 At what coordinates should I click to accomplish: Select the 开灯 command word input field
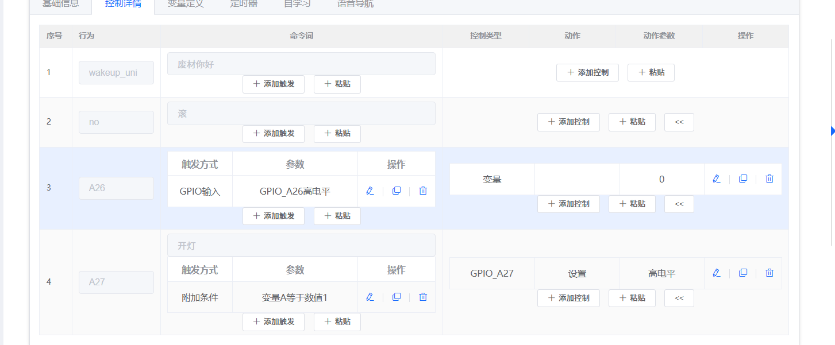(301, 245)
